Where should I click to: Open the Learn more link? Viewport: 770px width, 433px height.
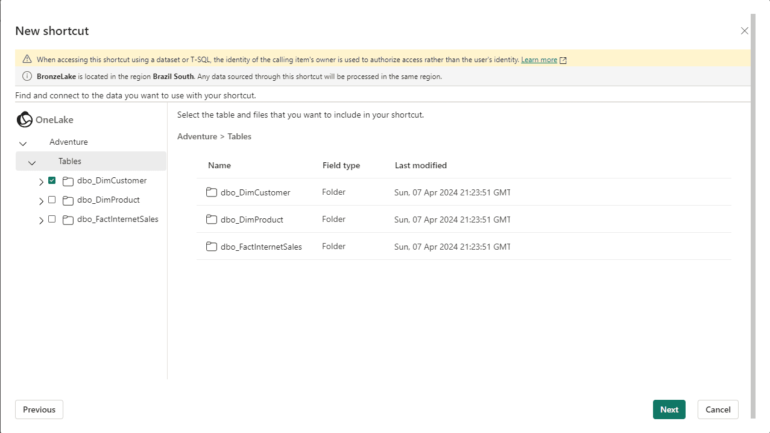[x=539, y=60]
